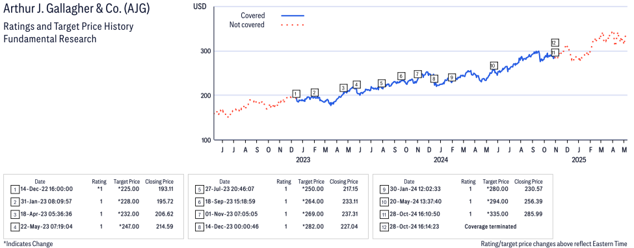This screenshot has width=634, height=248.
Task: Click closing price 230.57
Action: [534, 189]
